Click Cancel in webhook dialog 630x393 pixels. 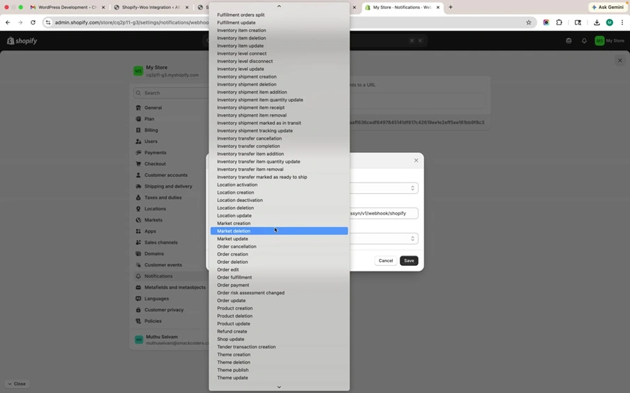(386, 260)
